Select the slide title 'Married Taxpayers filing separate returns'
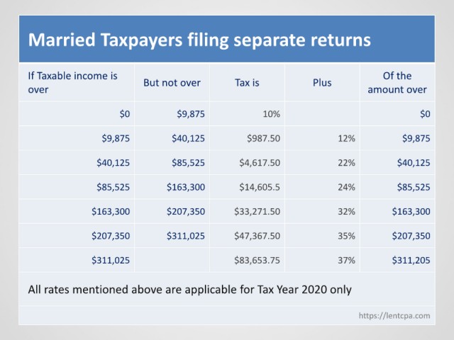Image resolution: width=454 pixels, height=340 pixels. click(x=199, y=40)
